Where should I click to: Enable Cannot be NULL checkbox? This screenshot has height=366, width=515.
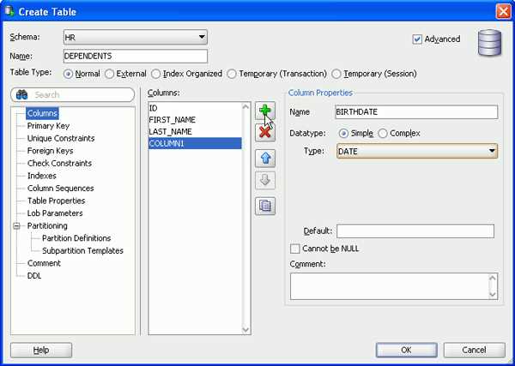pos(295,249)
